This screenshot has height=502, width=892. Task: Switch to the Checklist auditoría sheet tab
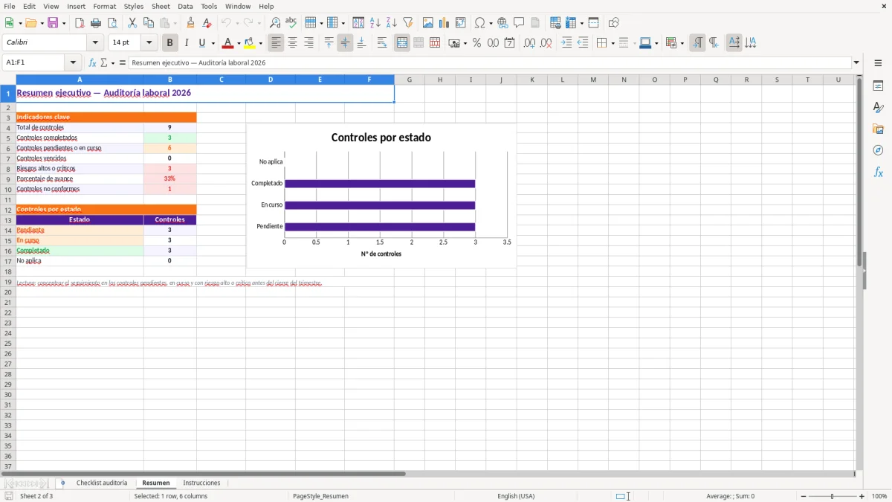[x=102, y=483]
